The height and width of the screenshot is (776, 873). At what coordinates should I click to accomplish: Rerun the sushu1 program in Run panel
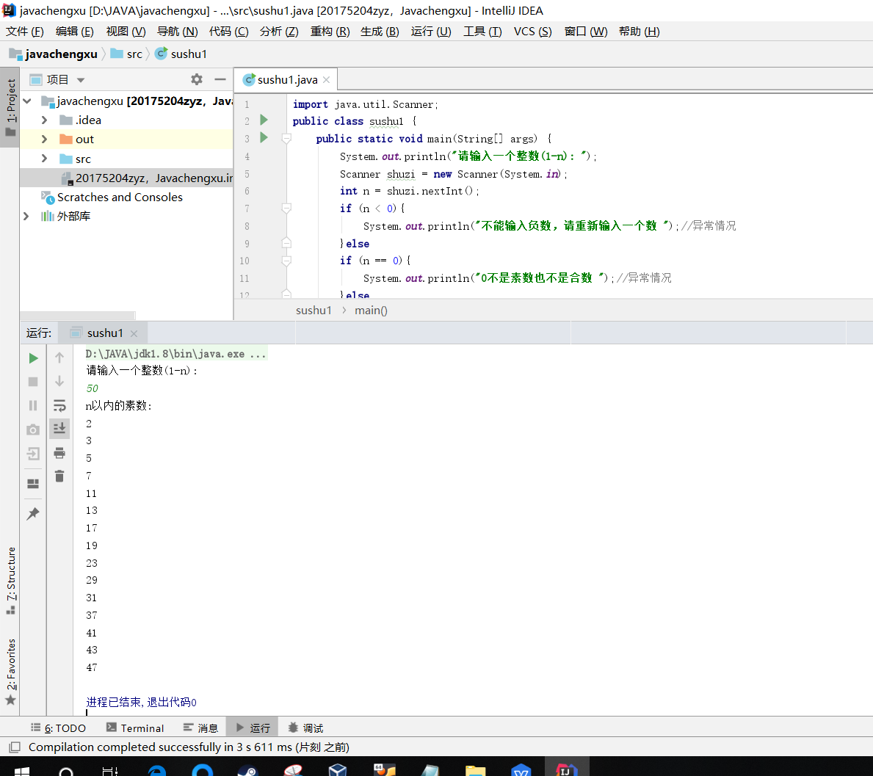click(33, 358)
